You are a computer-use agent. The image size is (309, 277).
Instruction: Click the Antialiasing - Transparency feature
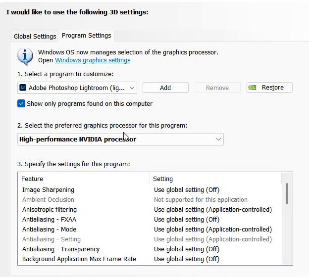(x=61, y=249)
